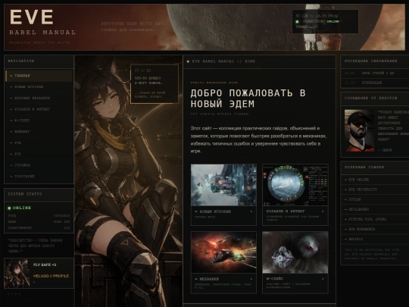Screen dimensions: 409x307
Task: Open the Главная navigation item
Action: [x=39, y=76]
